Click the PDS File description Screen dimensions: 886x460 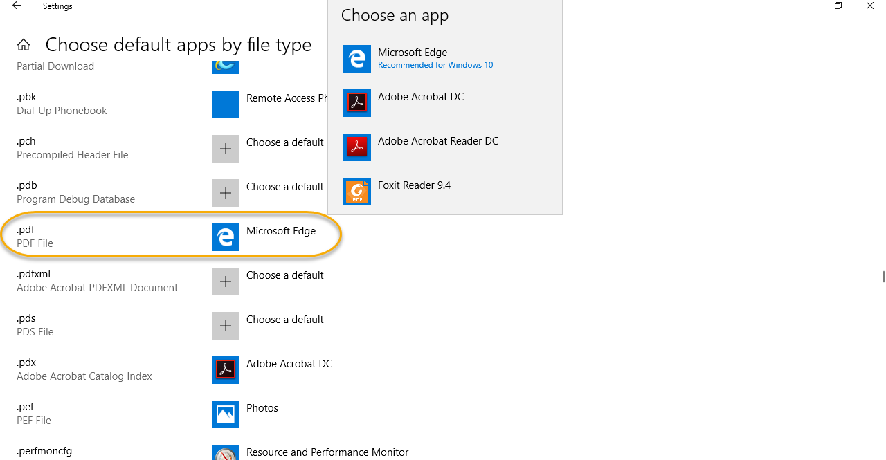coord(35,332)
